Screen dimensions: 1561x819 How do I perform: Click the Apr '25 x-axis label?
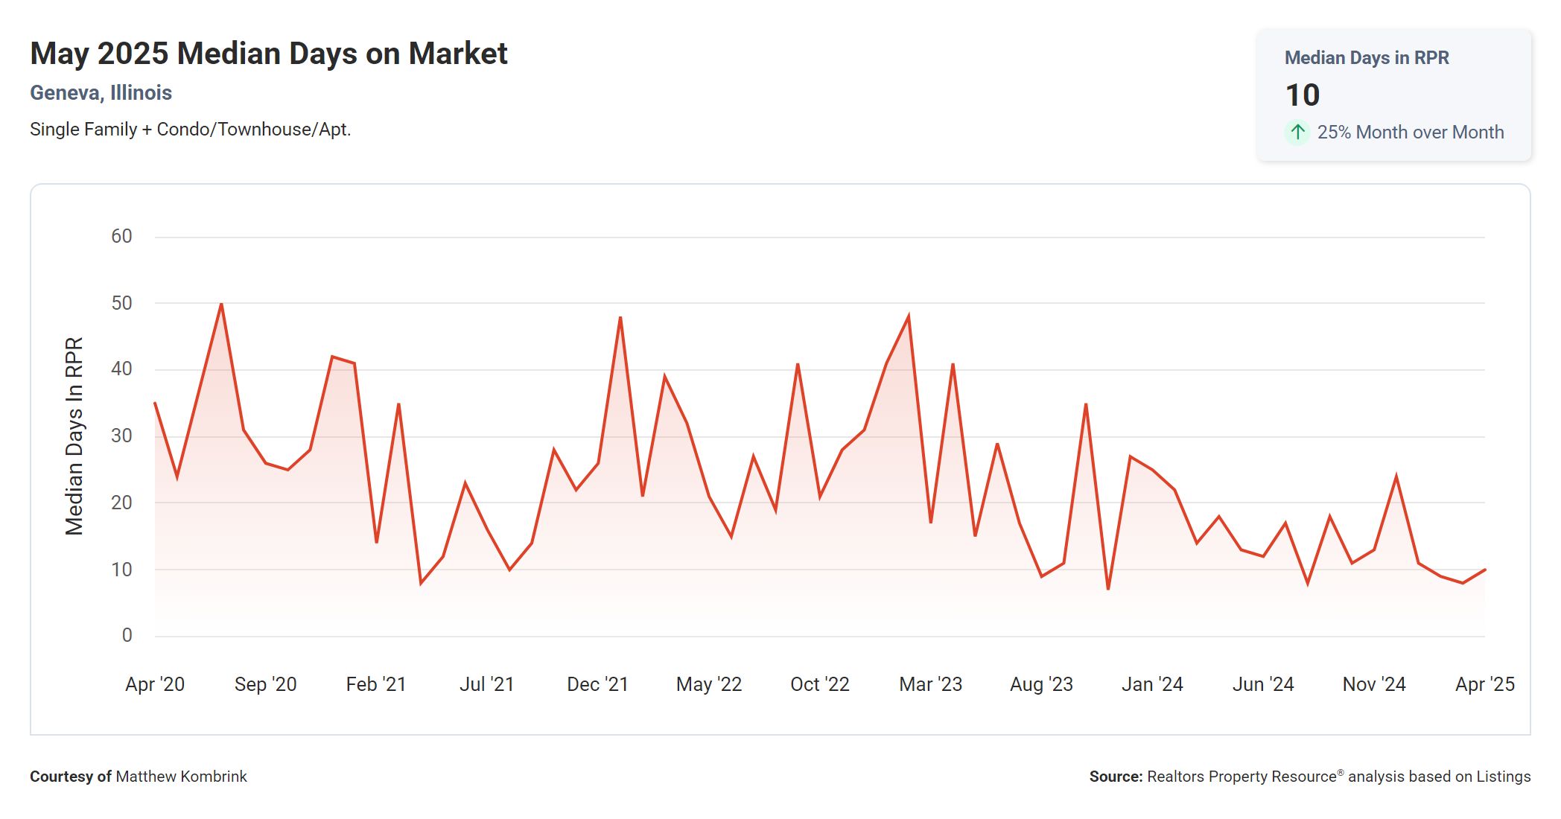coord(1484,684)
